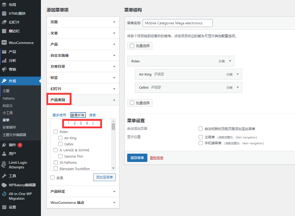295x216 pixels.
Task: Click the 侧边栏 sidebar icon
Action: click(4, 31)
